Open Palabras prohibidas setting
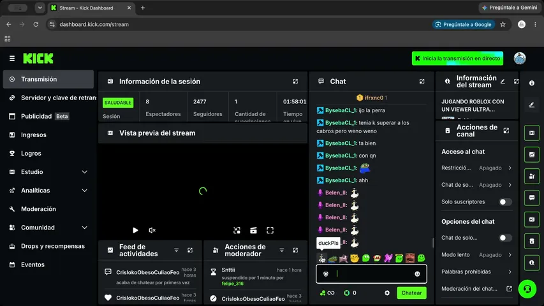544x306 pixels. tap(476, 272)
